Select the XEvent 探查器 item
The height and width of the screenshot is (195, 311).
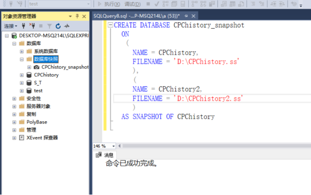pyautogui.click(x=42, y=137)
